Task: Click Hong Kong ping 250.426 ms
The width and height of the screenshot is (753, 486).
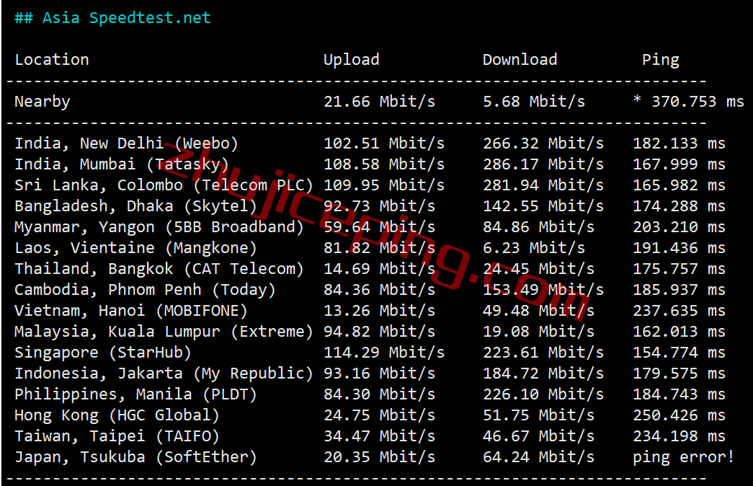Action: click(x=679, y=415)
